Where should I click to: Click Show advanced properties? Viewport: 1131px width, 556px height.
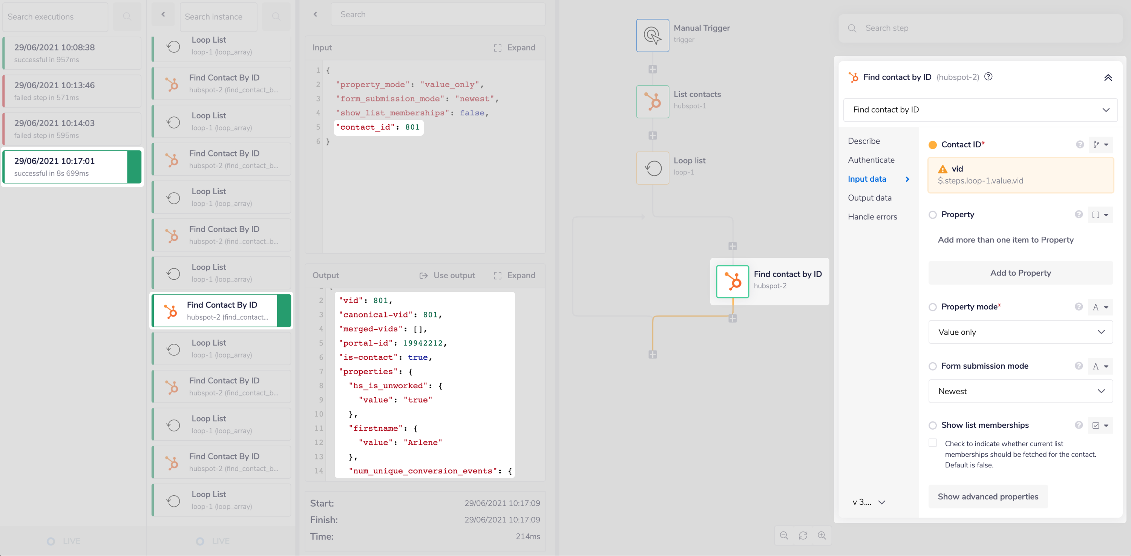tap(987, 496)
